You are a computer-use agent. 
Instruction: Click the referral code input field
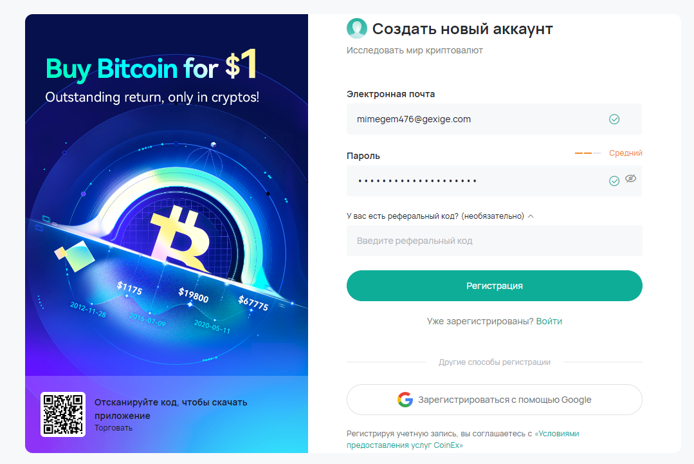coord(494,241)
